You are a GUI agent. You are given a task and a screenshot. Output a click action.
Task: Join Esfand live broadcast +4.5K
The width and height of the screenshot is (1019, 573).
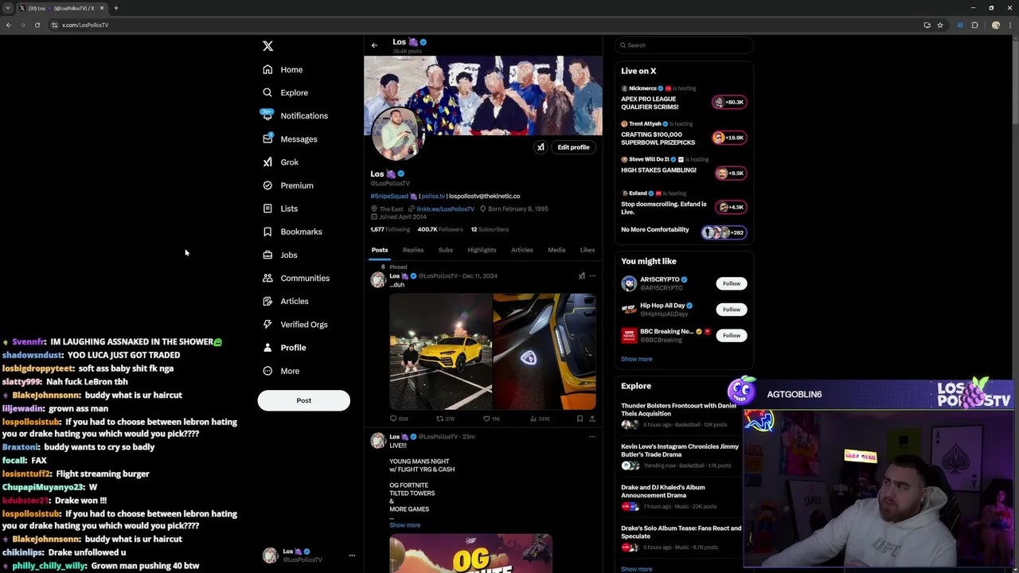pos(731,207)
